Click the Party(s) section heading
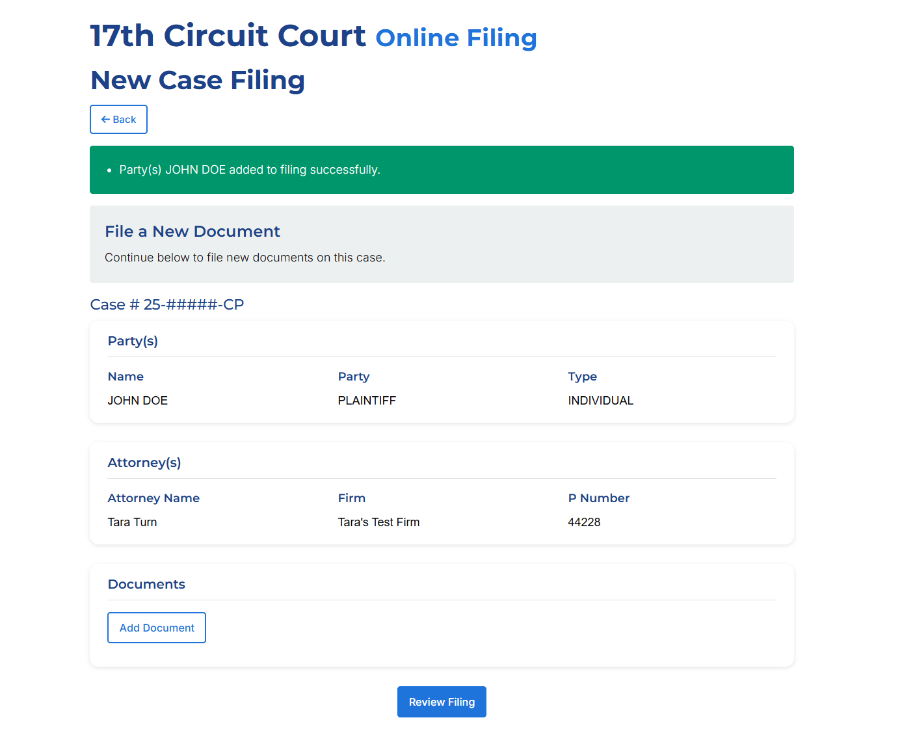Image resolution: width=902 pixels, height=748 pixels. click(133, 341)
